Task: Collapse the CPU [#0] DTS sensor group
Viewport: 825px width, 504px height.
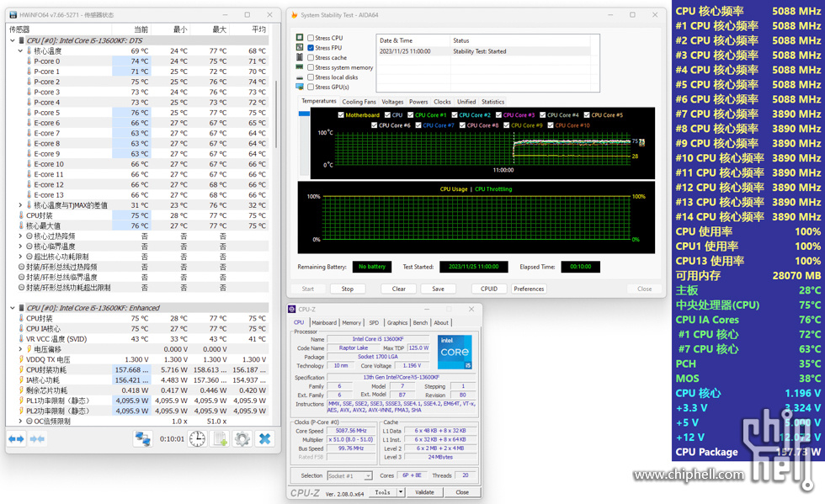Action: [x=13, y=40]
